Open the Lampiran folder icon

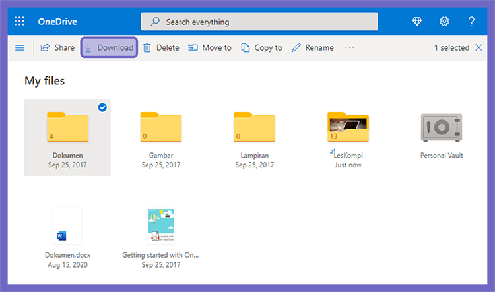point(255,127)
